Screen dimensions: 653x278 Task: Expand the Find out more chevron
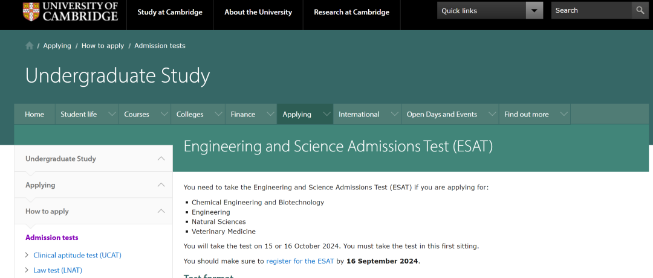click(x=564, y=114)
